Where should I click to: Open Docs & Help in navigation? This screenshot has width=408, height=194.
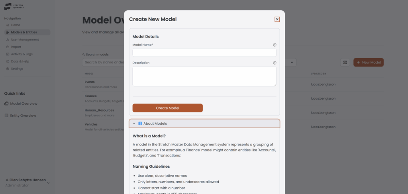(x=20, y=61)
